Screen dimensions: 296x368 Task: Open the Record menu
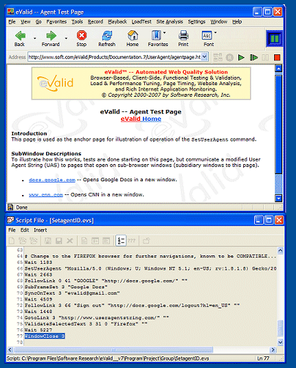pos(95,22)
